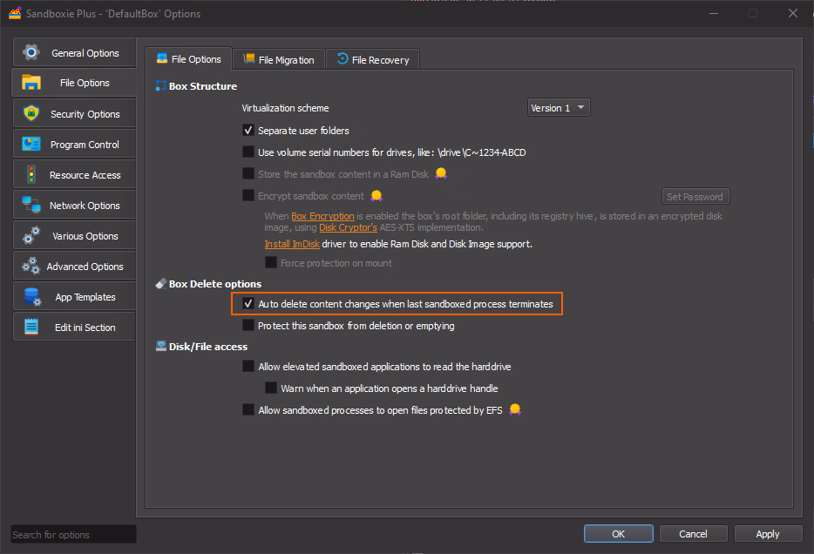Screen dimensions: 814x554
Task: Click the Edit ini Section notepad icon
Action: [x=31, y=328]
